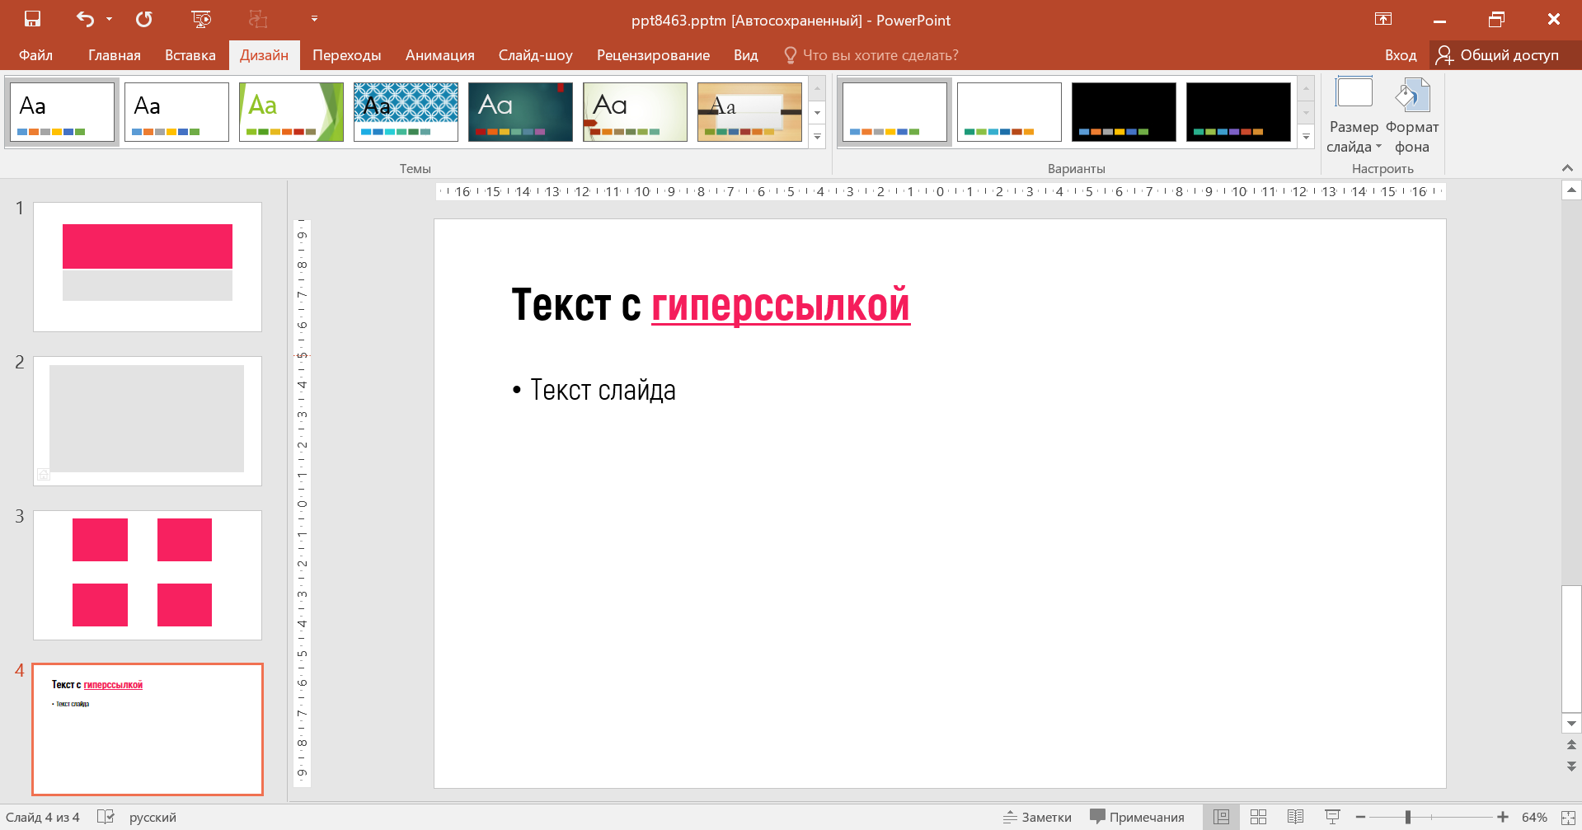
Task: Toggle Normal view button in status bar
Action: (x=1221, y=817)
